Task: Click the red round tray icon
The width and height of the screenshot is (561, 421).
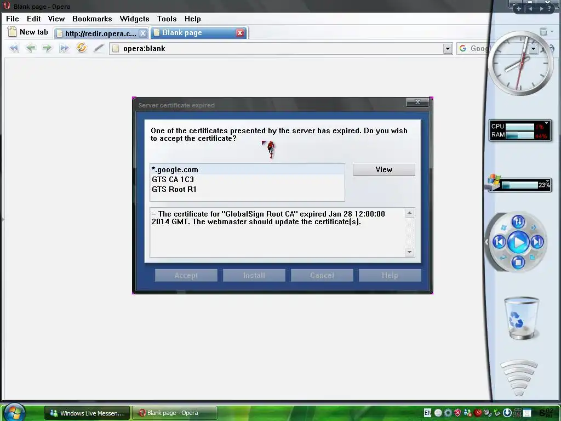Action: [x=478, y=413]
